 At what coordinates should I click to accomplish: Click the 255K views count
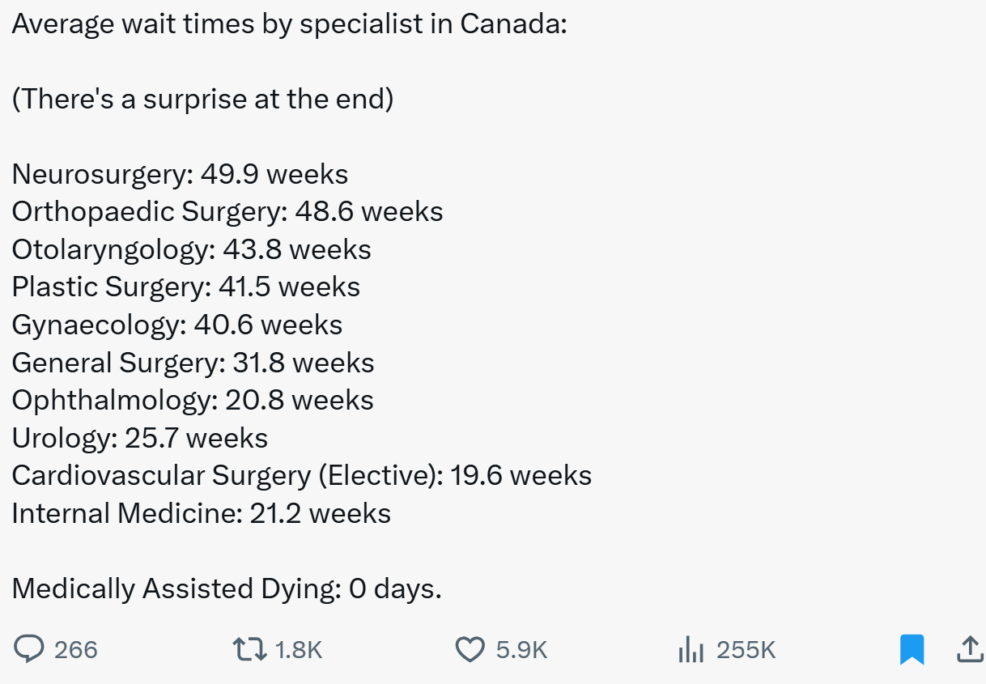point(746,650)
